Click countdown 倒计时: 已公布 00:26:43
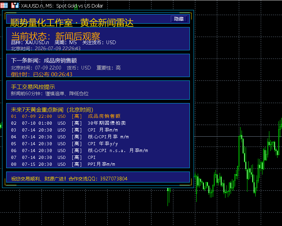The height and width of the screenshot is (226, 282). [x=41, y=74]
